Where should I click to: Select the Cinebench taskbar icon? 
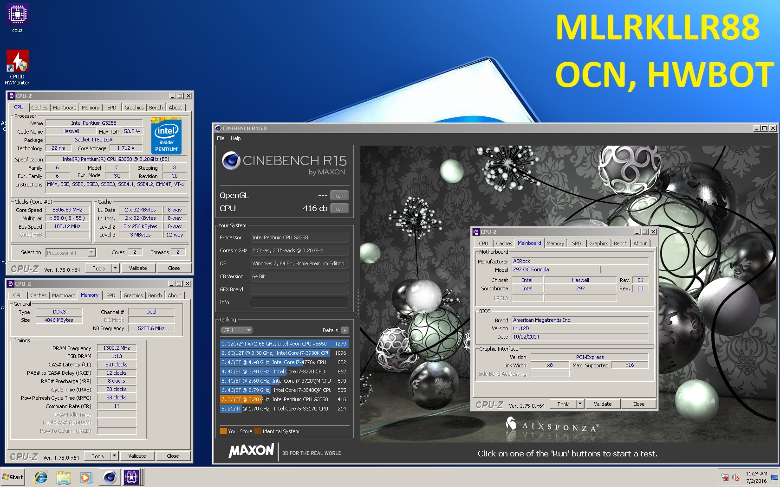pos(110,477)
